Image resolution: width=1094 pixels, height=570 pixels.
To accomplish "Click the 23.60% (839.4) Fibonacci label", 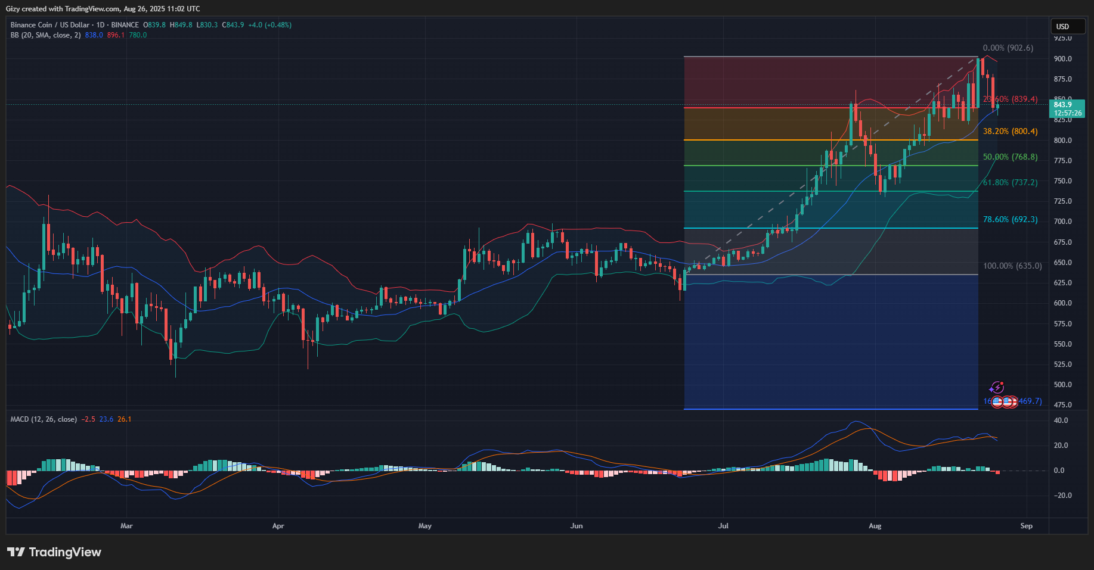I will click(1011, 99).
